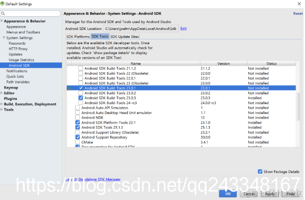Image resolution: width=305 pixels, height=200 pixels.
Task: Click Edit link for SDK location
Action: point(183,29)
